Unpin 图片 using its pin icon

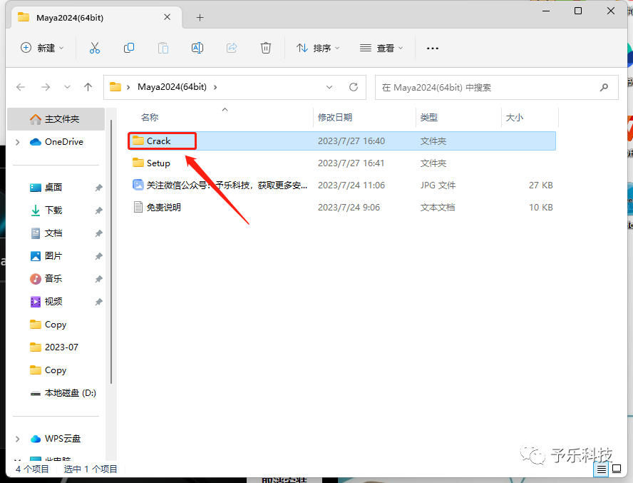click(x=98, y=256)
